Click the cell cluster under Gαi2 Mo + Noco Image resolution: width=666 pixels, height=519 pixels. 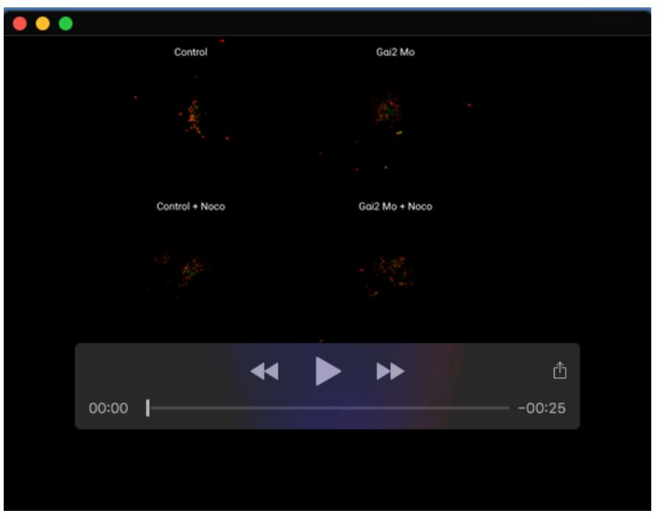click(x=389, y=271)
